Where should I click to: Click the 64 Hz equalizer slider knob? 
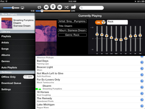[x=102, y=35]
